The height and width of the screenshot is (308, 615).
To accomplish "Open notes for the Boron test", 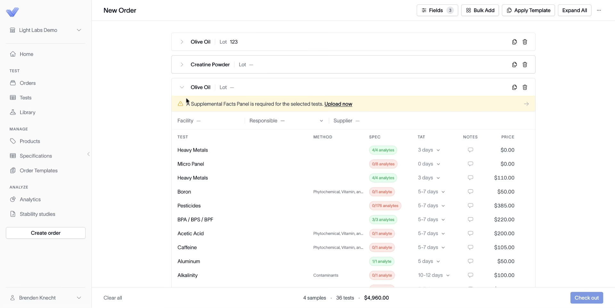I will [470, 192].
